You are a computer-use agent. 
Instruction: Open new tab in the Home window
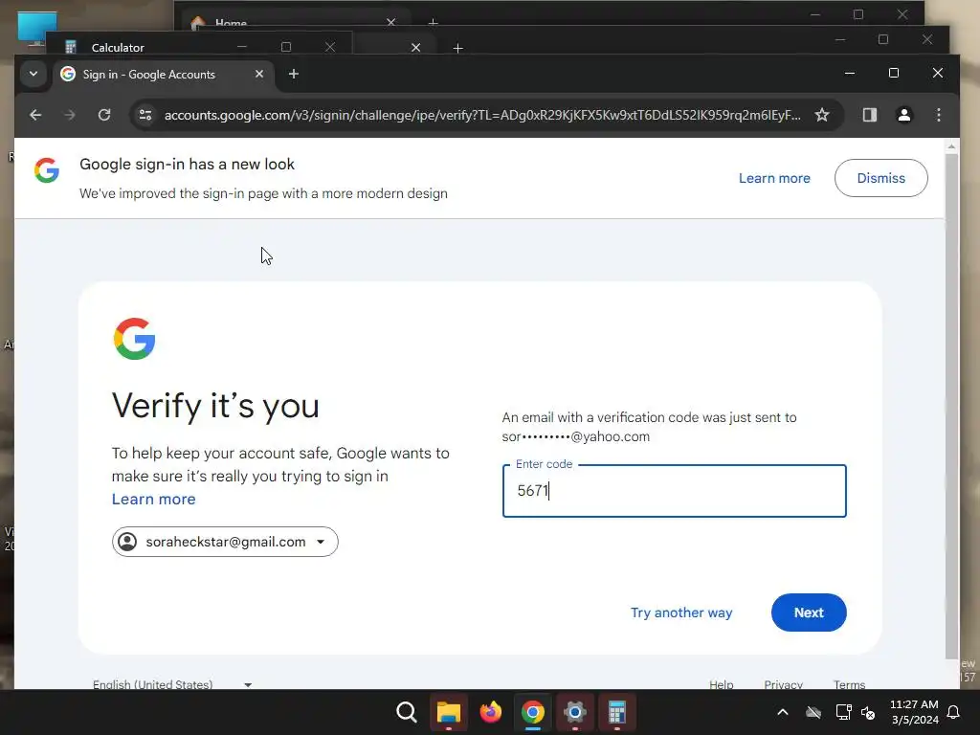click(433, 23)
